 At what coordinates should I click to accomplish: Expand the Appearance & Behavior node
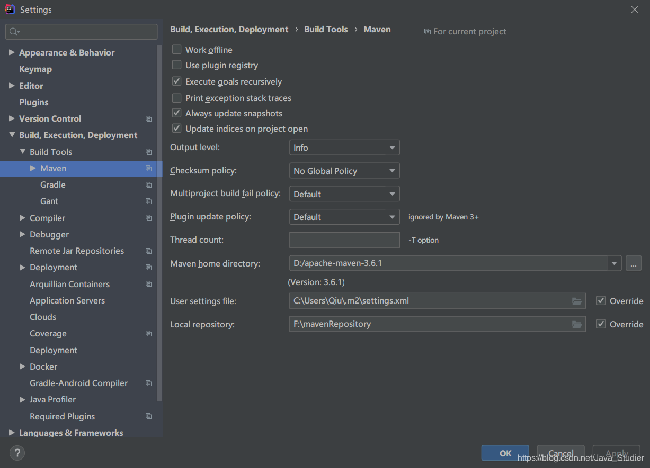pos(12,52)
